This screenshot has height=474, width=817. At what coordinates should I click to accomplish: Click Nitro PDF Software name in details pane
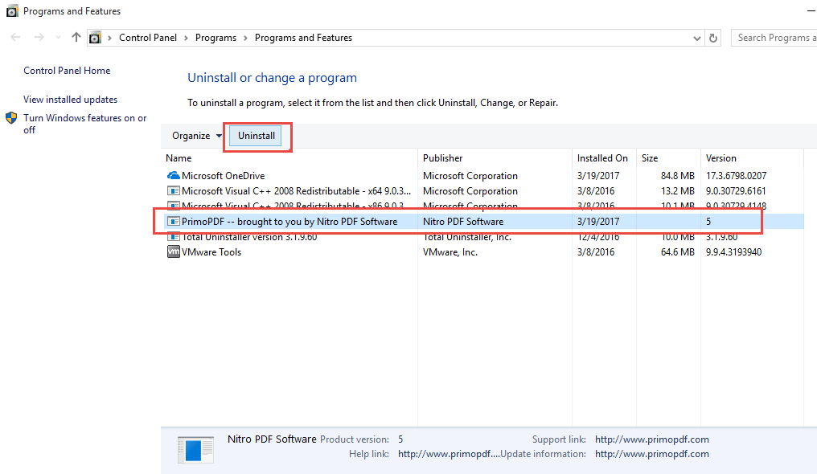click(x=272, y=439)
